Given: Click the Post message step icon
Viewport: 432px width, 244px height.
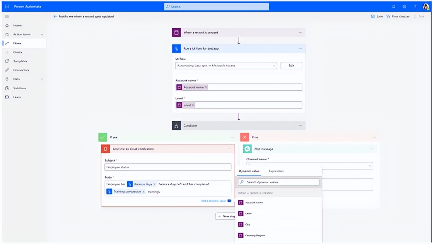Looking at the screenshot, I should [x=247, y=149].
